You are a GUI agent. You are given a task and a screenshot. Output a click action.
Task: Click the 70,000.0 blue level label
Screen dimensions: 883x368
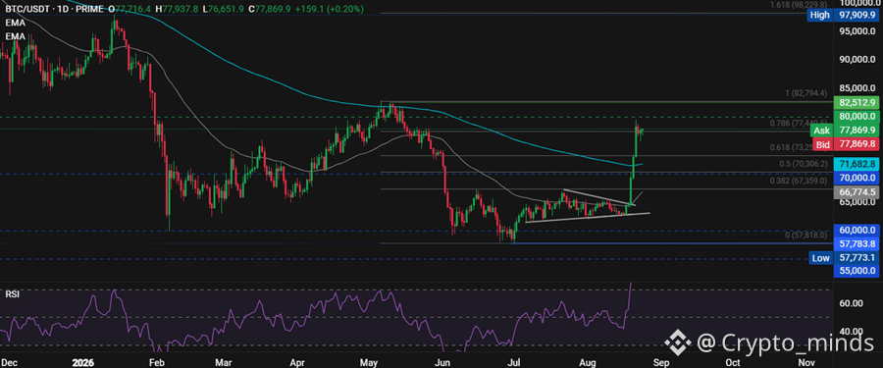(x=857, y=178)
